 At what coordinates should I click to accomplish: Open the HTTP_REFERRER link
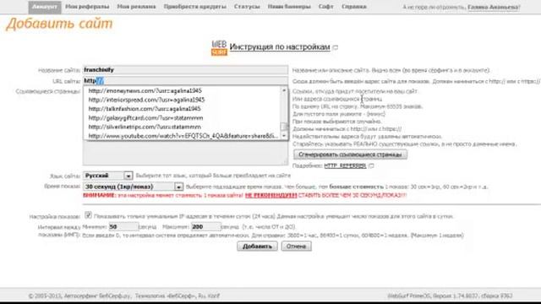click(345, 166)
